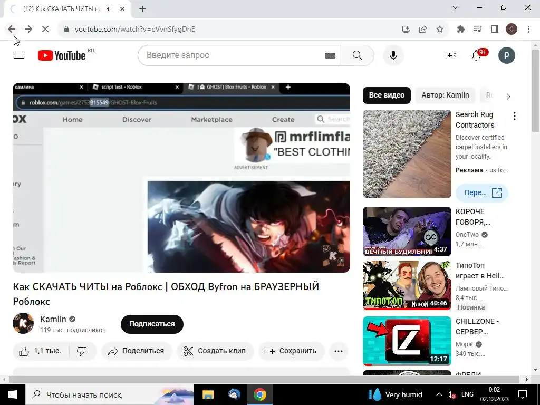
Task: Expand the system tray hidden icons
Action: pyautogui.click(x=439, y=394)
